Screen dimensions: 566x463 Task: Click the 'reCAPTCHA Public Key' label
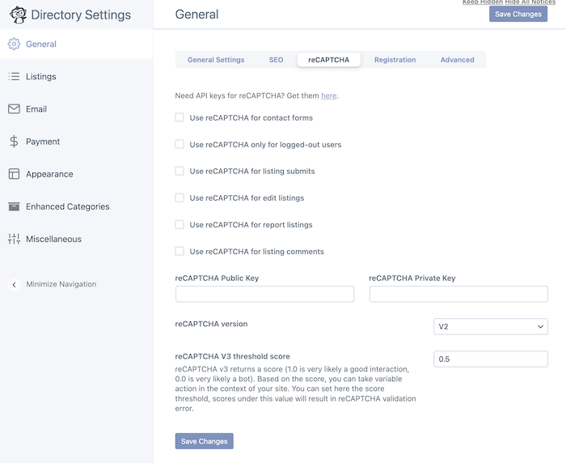coord(217,278)
